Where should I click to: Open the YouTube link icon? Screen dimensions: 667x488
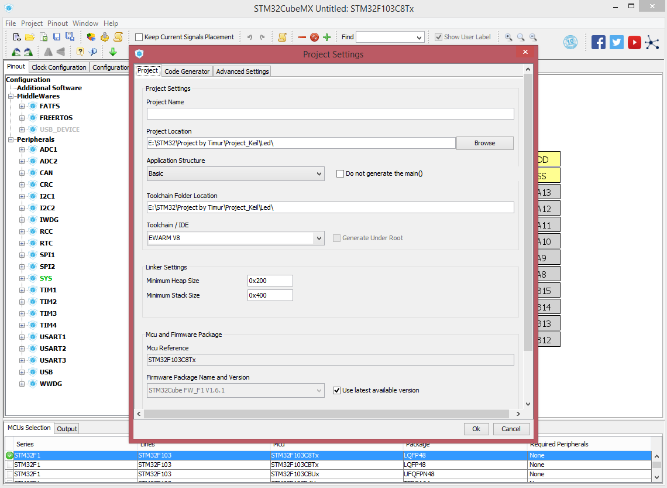[634, 42]
